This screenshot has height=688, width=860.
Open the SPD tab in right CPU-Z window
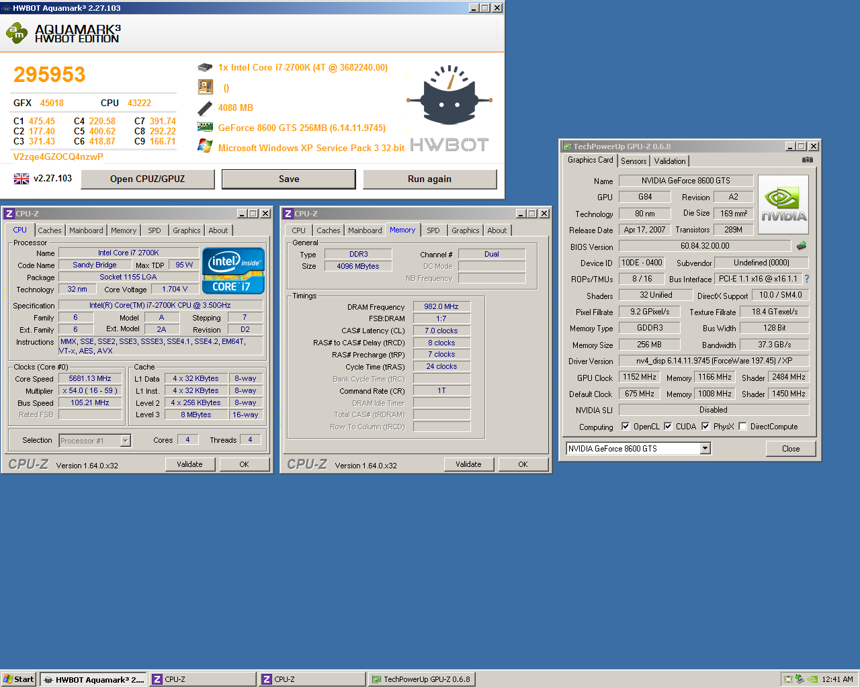coord(433,230)
